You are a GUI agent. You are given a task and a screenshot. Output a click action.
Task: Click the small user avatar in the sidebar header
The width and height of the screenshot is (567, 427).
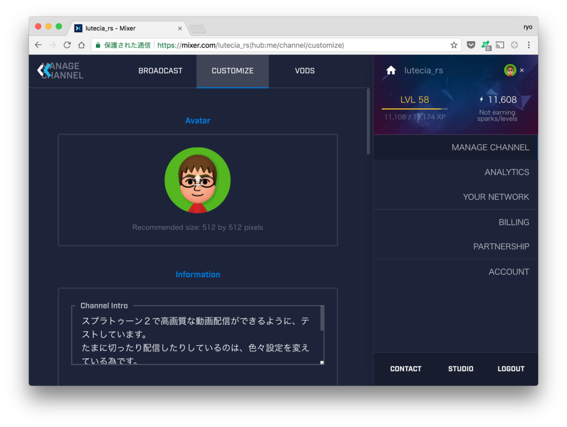[x=510, y=70]
